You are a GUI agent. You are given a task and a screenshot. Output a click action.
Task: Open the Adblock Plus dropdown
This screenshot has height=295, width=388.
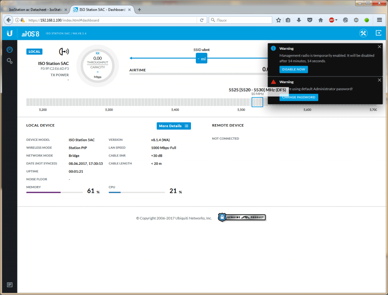pos(333,20)
